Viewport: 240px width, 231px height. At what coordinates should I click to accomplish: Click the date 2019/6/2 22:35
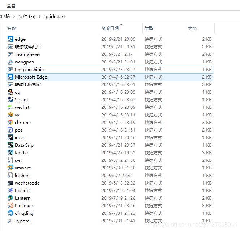click(117, 176)
